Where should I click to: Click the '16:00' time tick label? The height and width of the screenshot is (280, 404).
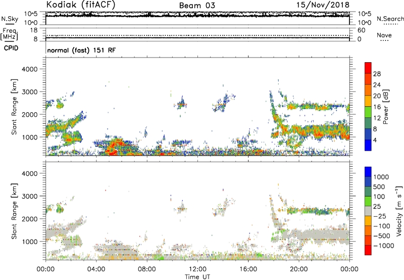(x=248, y=269)
